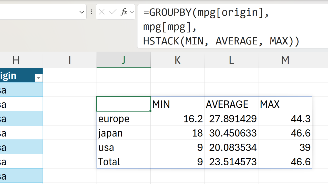Select column K header
Viewport: 328px width, 184px height.
tap(177, 60)
